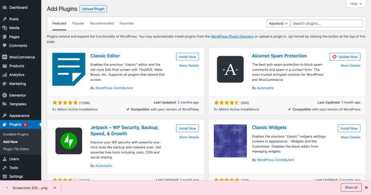Image resolution: width=371 pixels, height=195 pixels.
Task: Click the Elementor logo icon
Action: tap(4, 95)
